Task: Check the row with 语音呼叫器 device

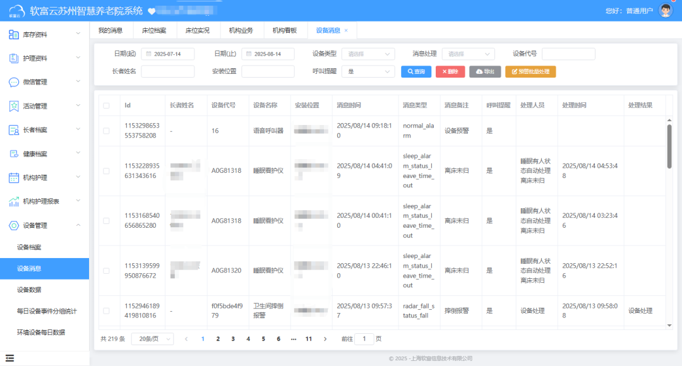Action: [x=106, y=131]
